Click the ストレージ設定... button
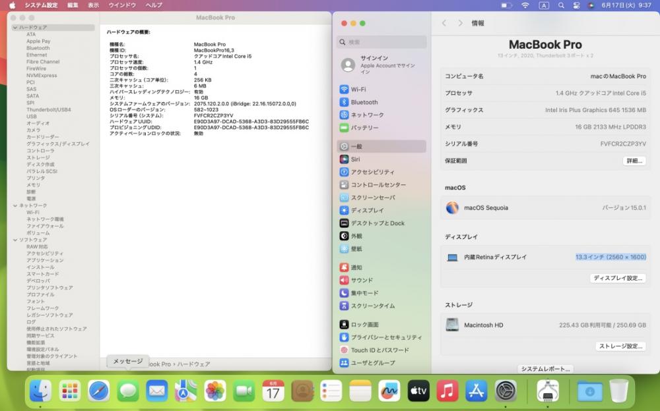This screenshot has width=660, height=411. [x=620, y=346]
